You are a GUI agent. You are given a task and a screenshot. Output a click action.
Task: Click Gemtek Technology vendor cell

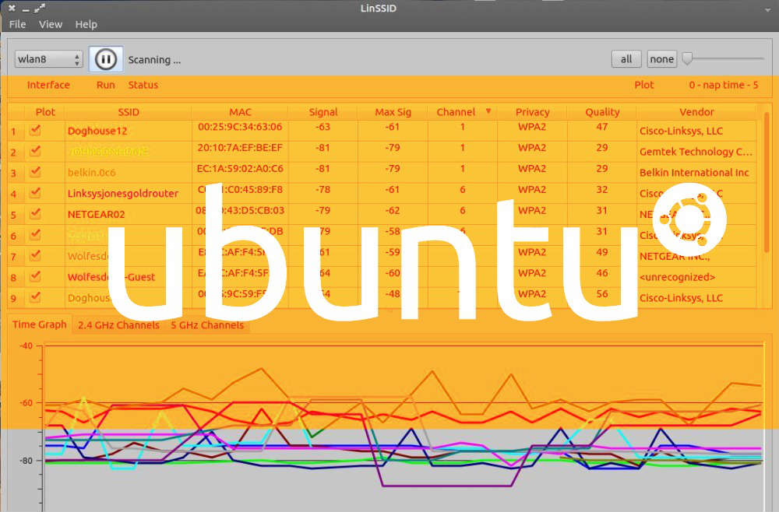[x=696, y=152]
